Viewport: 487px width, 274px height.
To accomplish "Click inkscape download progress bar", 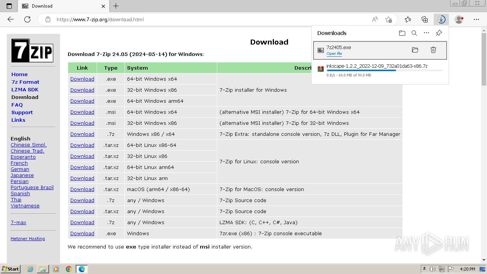I will click(x=384, y=70).
